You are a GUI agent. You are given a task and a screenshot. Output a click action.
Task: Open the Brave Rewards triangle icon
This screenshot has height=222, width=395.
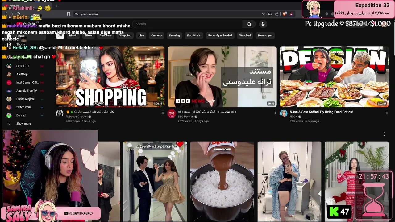(x=291, y=14)
